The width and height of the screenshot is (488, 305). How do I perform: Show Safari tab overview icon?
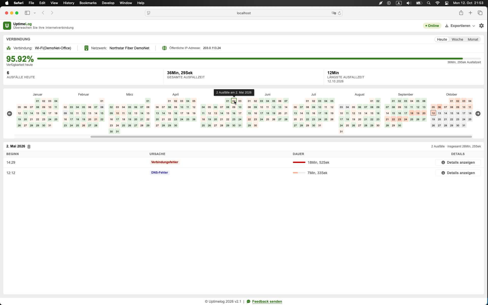coord(480,13)
